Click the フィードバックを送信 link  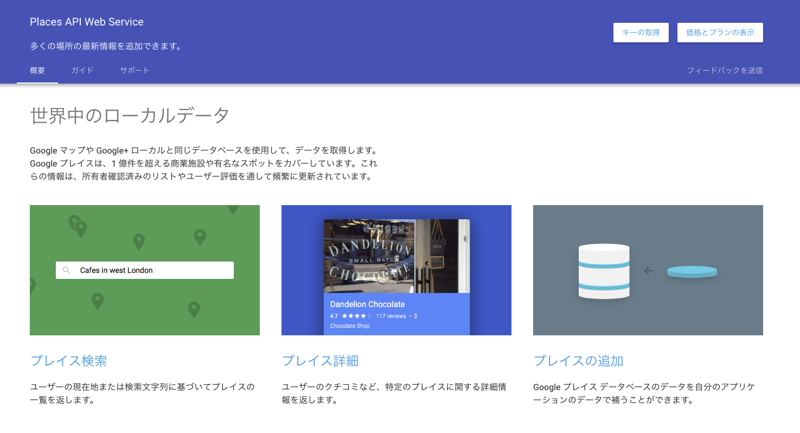point(725,71)
